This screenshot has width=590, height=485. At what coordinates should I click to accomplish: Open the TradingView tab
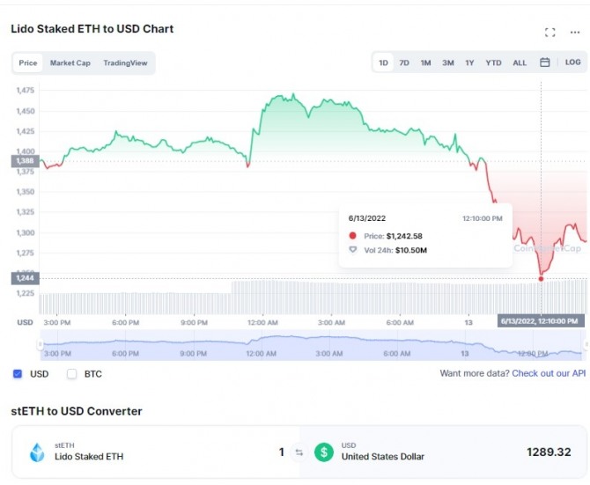(x=125, y=63)
